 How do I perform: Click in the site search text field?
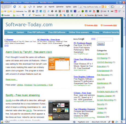pos(105,40)
